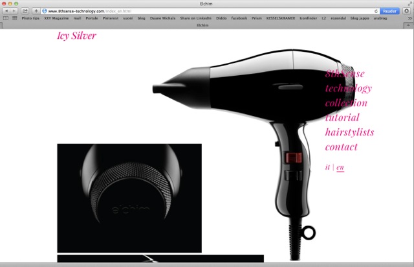Viewport: 414px width, 267px height.
Task: Click the Elchim dryer close-up thumbnail
Action: point(129,198)
